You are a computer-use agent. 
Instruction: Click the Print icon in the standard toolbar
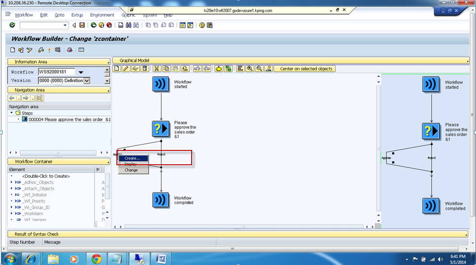pyautogui.click(x=120, y=25)
